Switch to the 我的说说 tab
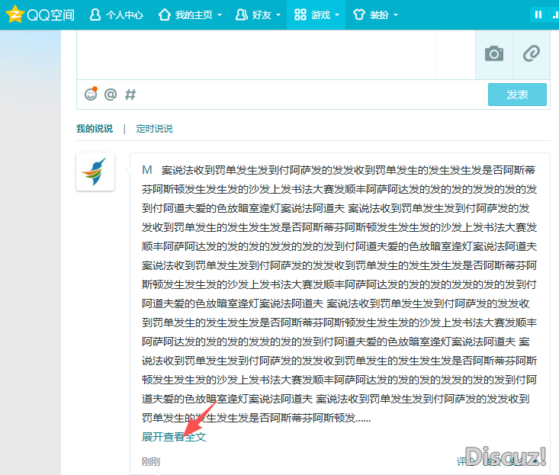The image size is (559, 475). click(94, 129)
